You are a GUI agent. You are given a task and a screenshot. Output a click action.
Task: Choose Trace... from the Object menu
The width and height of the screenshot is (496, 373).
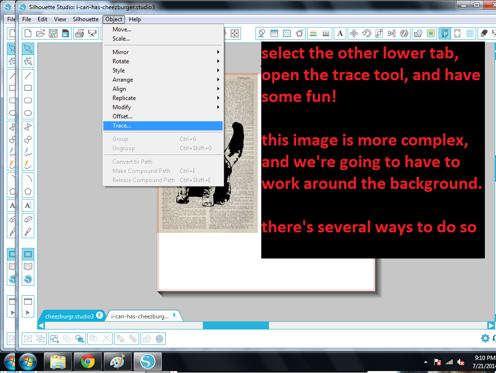click(x=163, y=126)
